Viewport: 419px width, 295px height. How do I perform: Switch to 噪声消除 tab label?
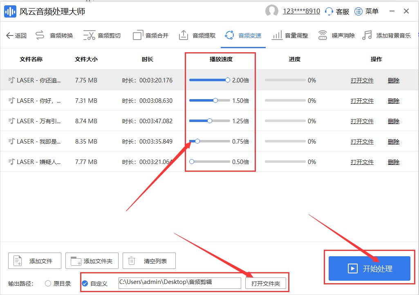pyautogui.click(x=343, y=35)
